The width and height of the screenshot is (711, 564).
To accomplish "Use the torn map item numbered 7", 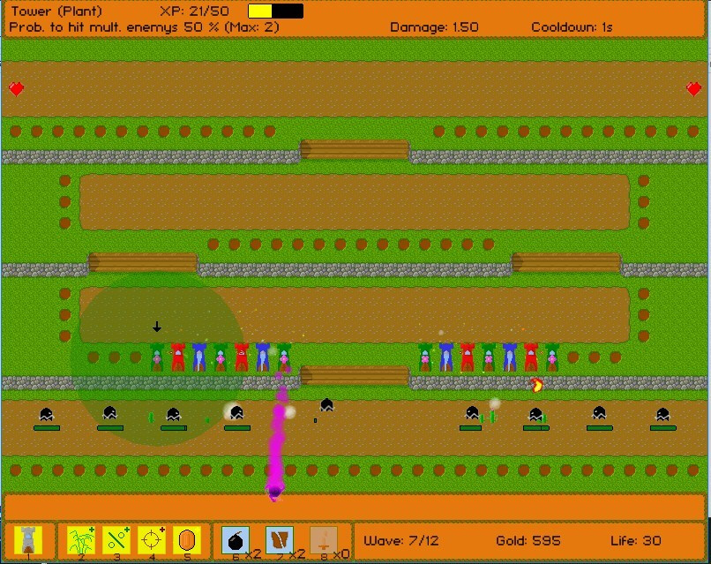I will pyautogui.click(x=280, y=539).
